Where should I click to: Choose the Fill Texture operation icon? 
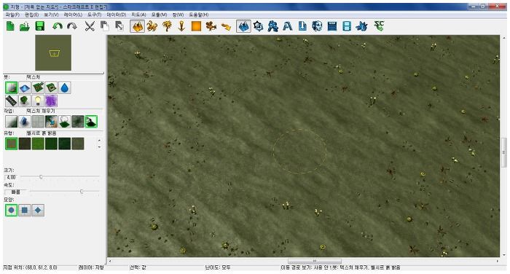[x=91, y=122]
